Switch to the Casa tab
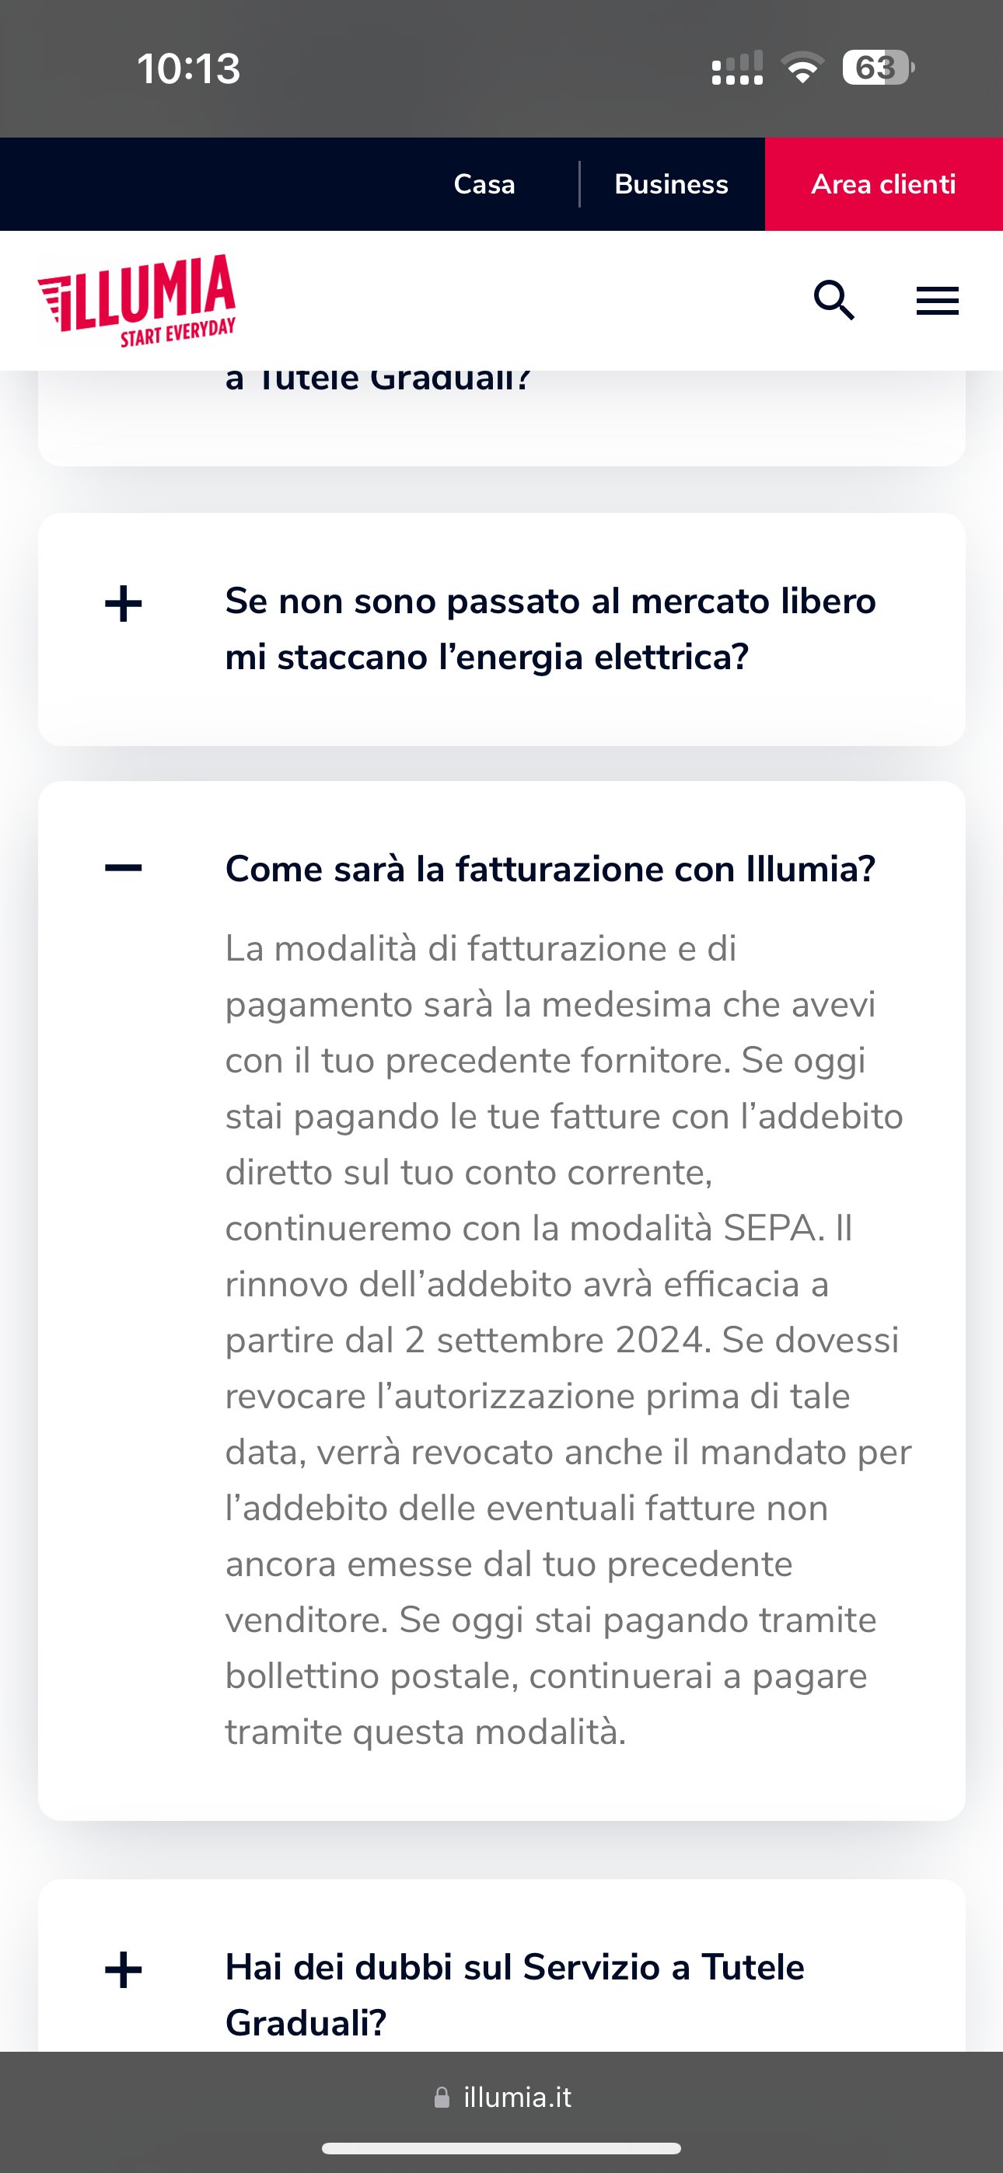 click(484, 184)
